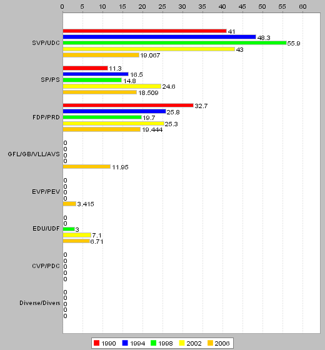Click the EVP/PEV orange bar labeled 3.415
Screen dimensions: 325x350
point(69,204)
